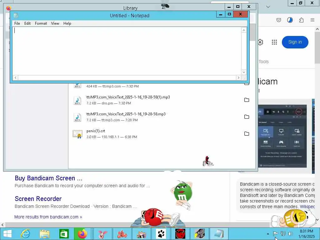The width and height of the screenshot is (320, 240).
Task: Click the certificate file icon for penis(1).crt
Action: click(x=77, y=134)
